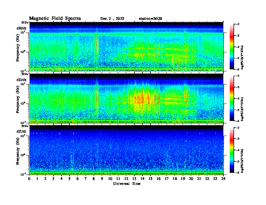Image resolution: width=266 pixels, height=205 pixels.
Task: Click hour 12 on the Universal Time axis
Action: pyautogui.click(x=126, y=179)
